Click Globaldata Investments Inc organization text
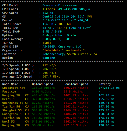 (65, 50)
